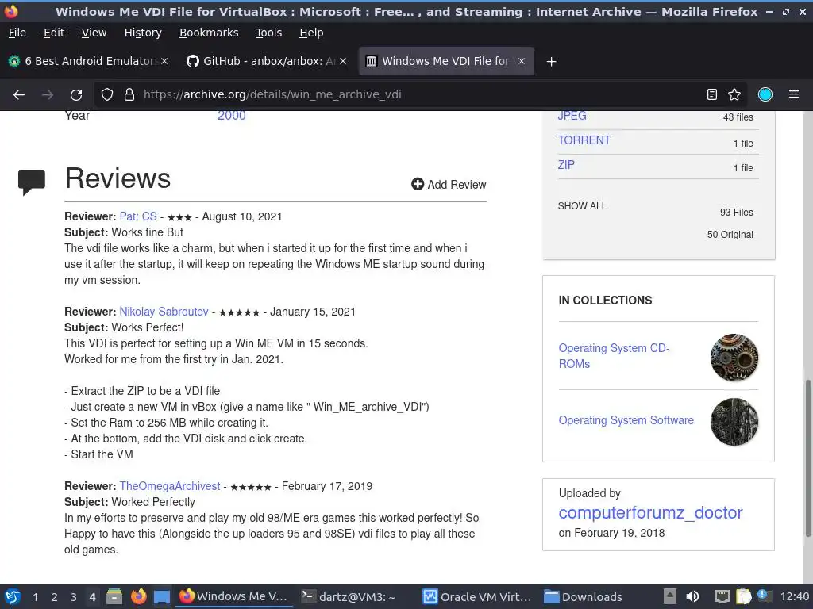Click the year 2000 link
The height and width of the screenshot is (609, 813).
pyautogui.click(x=231, y=116)
